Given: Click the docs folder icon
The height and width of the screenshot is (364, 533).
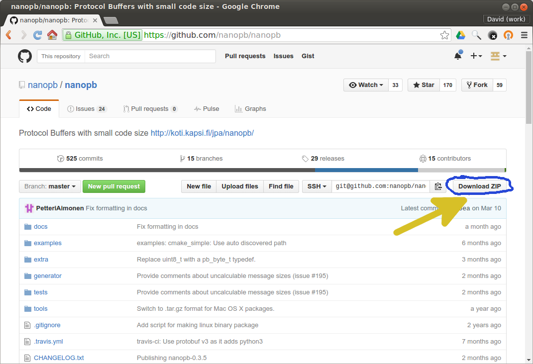Looking at the screenshot, I should (28, 226).
